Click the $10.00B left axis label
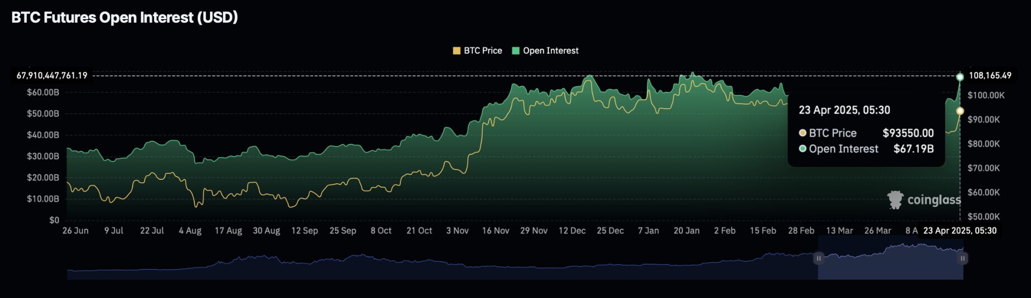 [x=43, y=199]
